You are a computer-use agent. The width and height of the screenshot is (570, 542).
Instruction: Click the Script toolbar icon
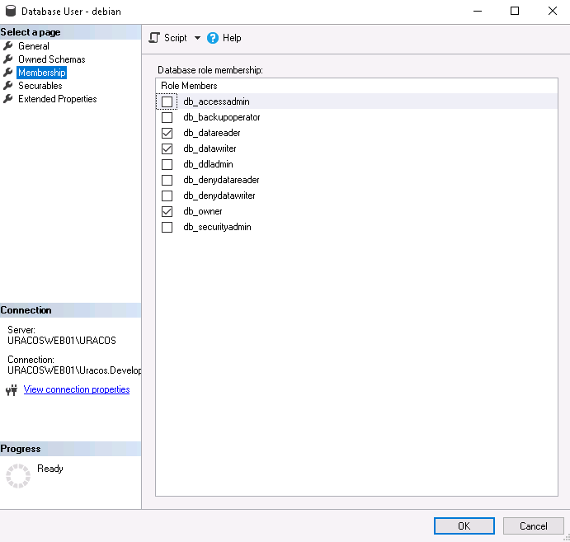[153, 38]
